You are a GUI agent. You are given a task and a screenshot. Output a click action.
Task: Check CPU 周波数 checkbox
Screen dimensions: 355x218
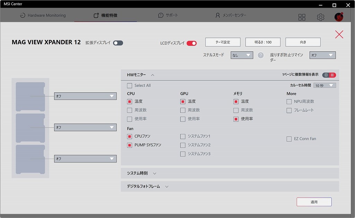[x=130, y=110]
